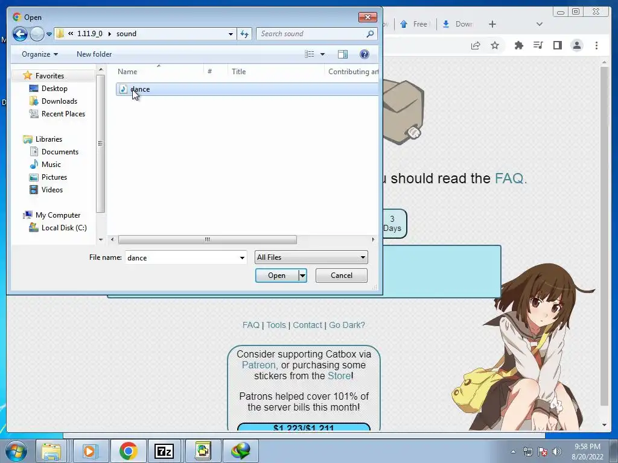
Task: Open 7-Zip from taskbar
Action: [165, 451]
